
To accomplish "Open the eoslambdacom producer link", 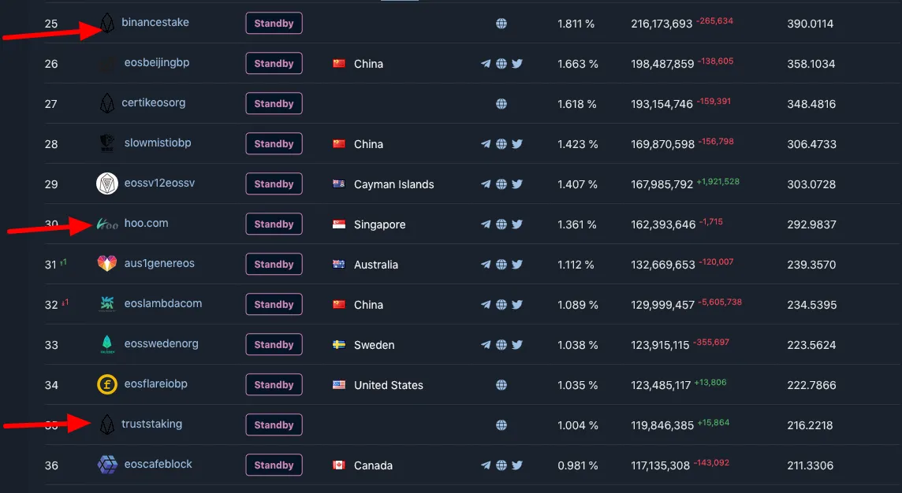I will click(162, 303).
